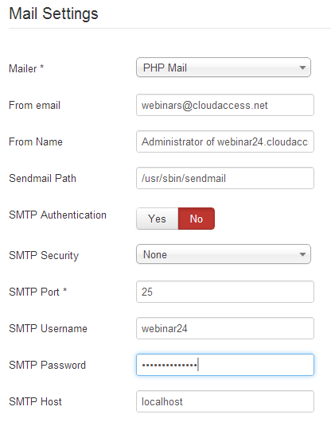This screenshot has height=422, width=331.
Task: Click the arrow on the Mailer select box
Action: point(302,68)
